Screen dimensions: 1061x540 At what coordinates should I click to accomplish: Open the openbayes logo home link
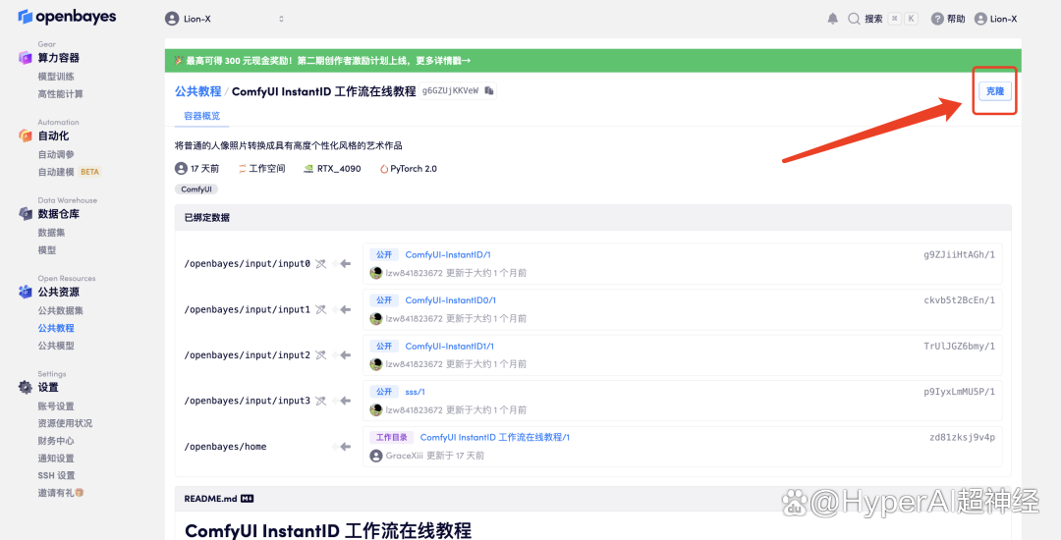[x=67, y=17]
